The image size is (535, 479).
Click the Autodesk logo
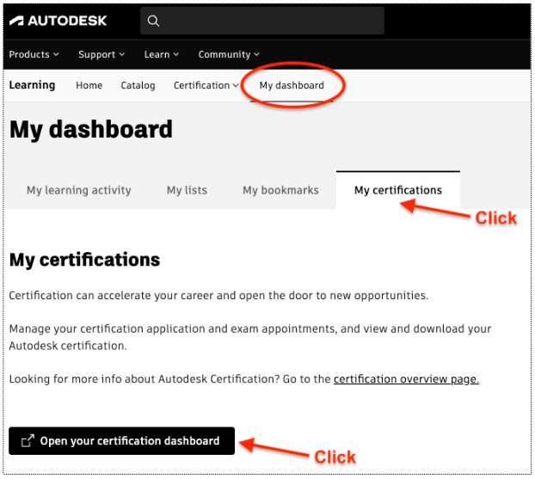coord(58,21)
